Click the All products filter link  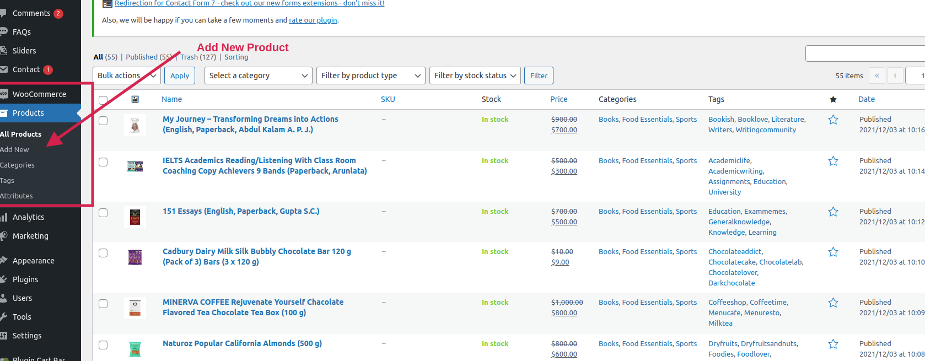98,57
